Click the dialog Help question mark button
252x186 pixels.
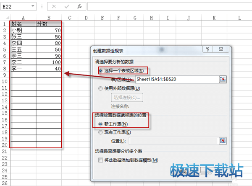coord(207,49)
